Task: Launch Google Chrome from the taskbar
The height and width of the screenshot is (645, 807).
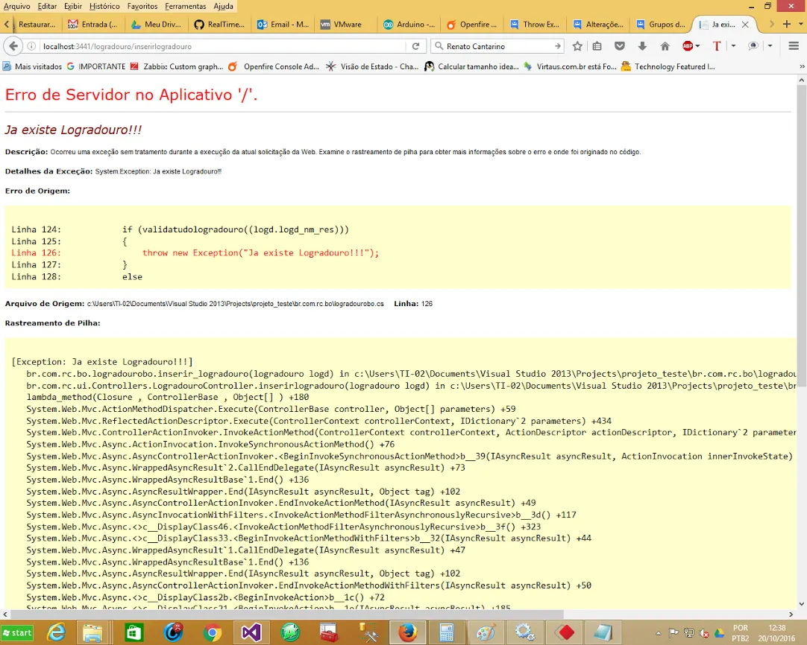Action: point(212,632)
